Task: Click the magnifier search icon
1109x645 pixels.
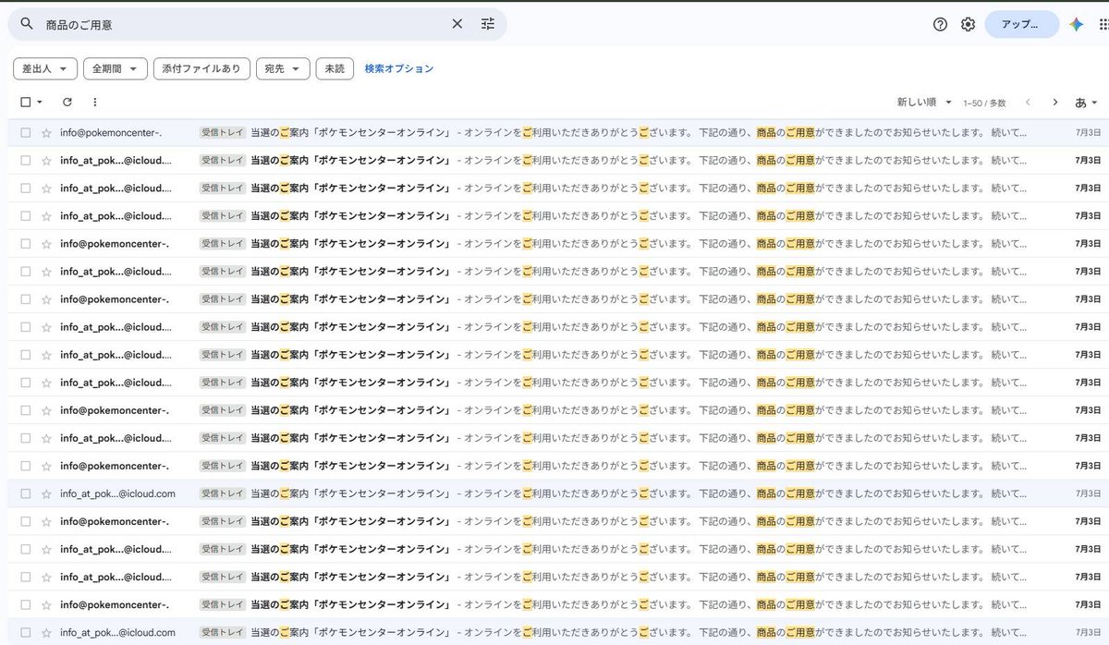Action: tap(26, 24)
